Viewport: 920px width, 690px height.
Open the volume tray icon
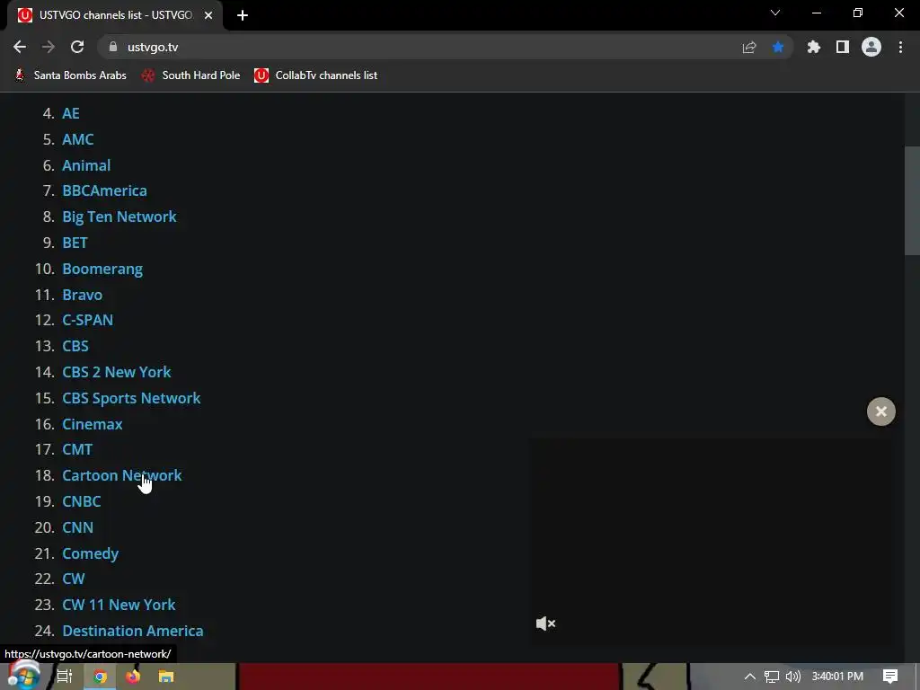click(792, 677)
